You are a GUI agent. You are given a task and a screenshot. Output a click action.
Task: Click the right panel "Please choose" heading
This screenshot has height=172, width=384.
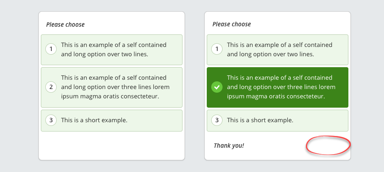click(x=232, y=24)
